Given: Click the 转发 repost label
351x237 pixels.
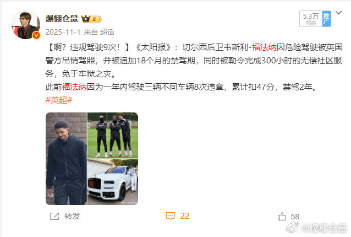Looking at the screenshot, I should (72, 216).
